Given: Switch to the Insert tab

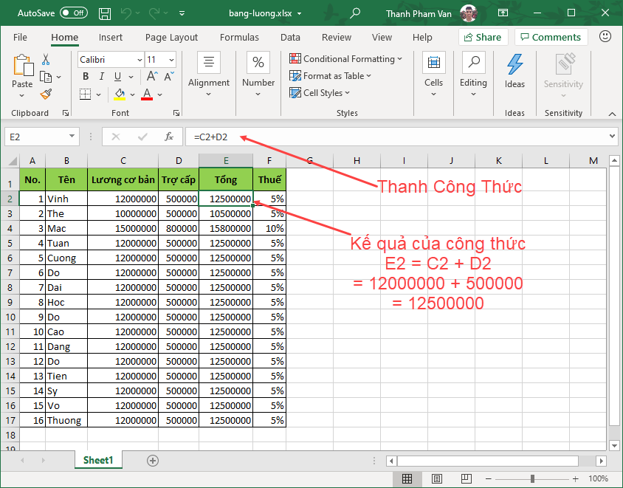Looking at the screenshot, I should click(x=111, y=38).
